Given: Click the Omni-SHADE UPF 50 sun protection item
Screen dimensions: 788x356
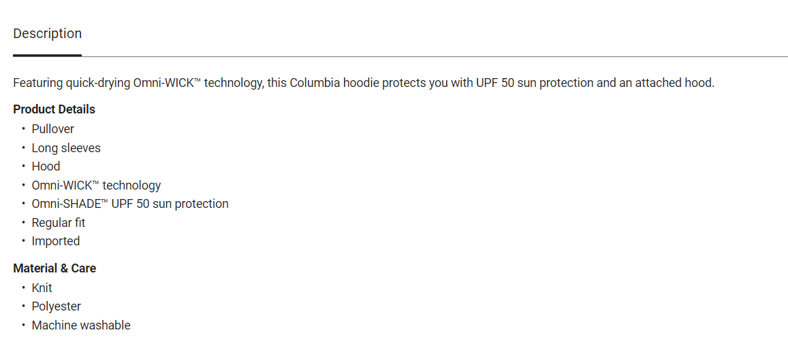Looking at the screenshot, I should (129, 204).
